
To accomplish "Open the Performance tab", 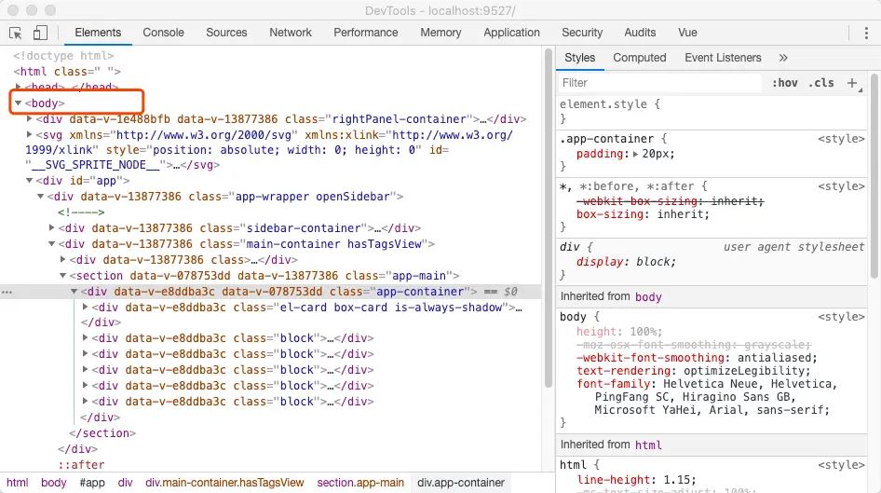I will click(x=366, y=33).
